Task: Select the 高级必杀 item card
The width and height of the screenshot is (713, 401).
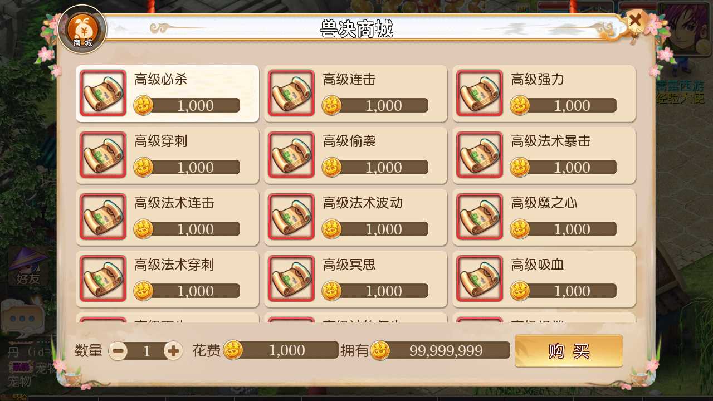Action: 168,94
